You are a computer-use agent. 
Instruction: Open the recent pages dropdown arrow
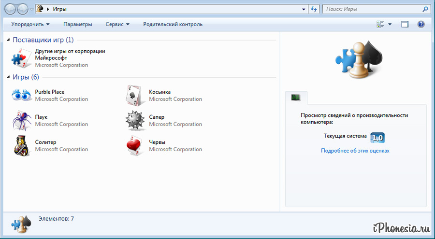click(x=31, y=9)
